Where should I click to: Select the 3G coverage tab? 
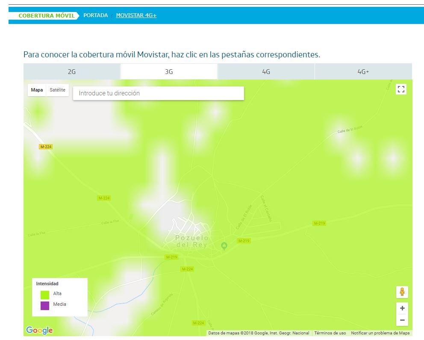169,72
